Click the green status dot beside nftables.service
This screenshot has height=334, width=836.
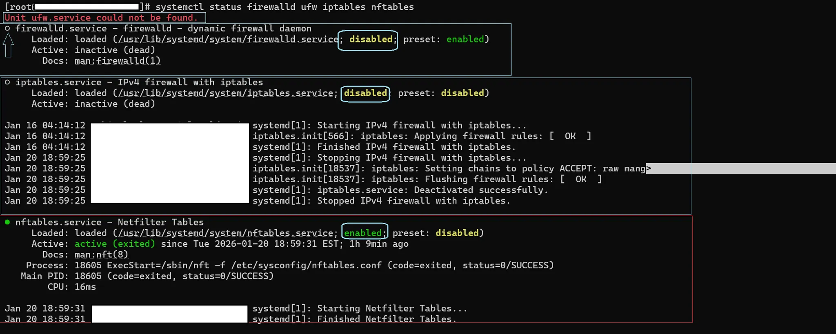point(7,222)
